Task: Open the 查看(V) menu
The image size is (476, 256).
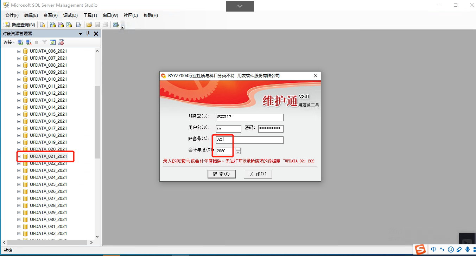Action: [x=51, y=15]
